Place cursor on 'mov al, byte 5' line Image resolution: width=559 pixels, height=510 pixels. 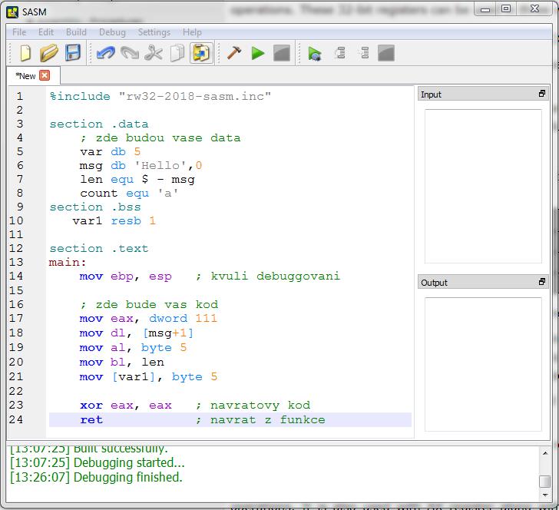[x=133, y=348]
